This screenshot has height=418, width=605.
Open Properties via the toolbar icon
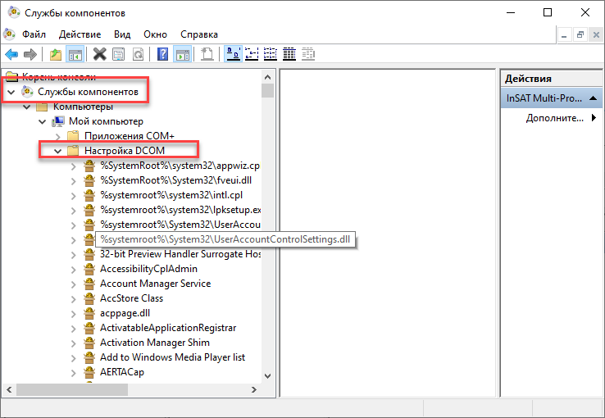[118, 54]
